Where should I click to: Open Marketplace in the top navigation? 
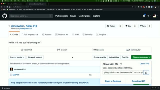pos(84,16)
